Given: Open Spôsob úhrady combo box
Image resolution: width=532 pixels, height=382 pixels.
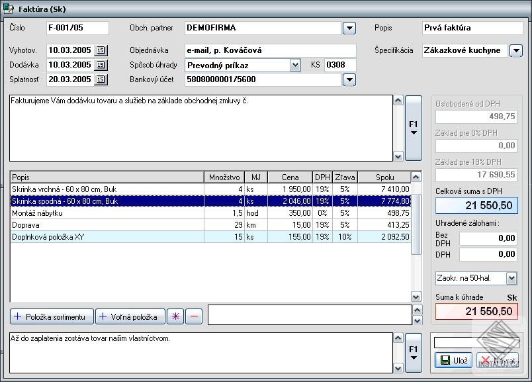Looking at the screenshot, I should [x=295, y=65].
